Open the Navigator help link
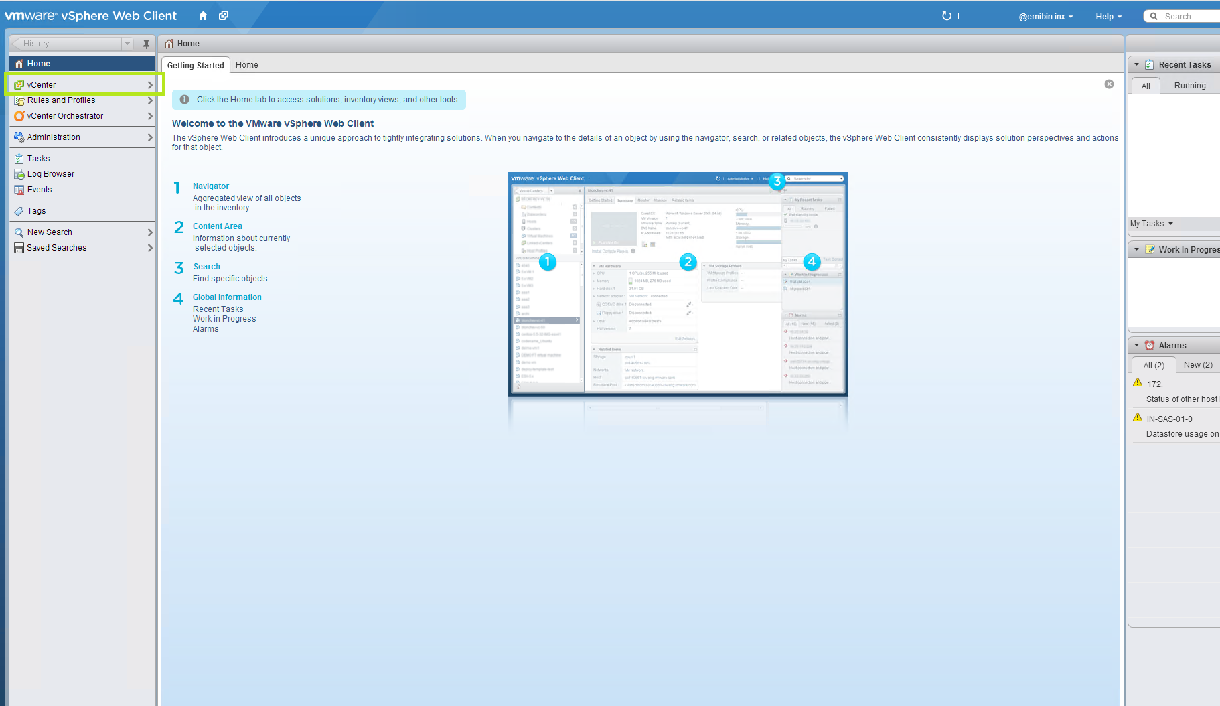The image size is (1220, 706). [x=211, y=186]
